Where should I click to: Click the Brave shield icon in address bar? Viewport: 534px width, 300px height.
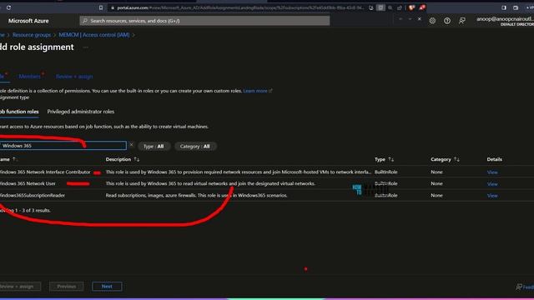pyautogui.click(x=411, y=7)
